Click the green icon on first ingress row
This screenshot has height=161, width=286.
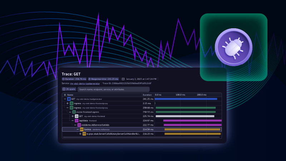[71, 103]
